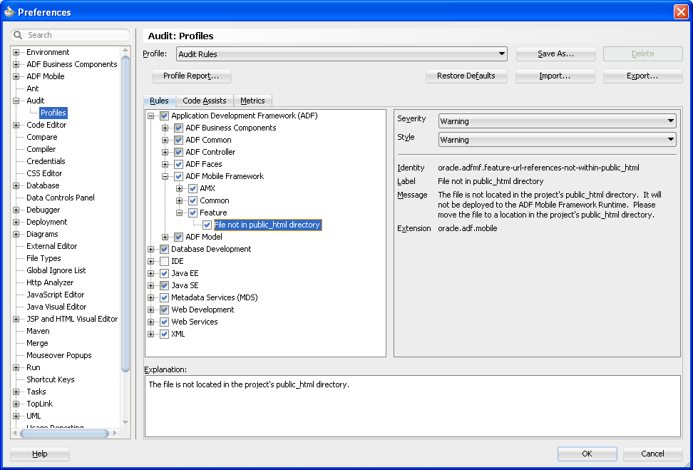The height and width of the screenshot is (470, 693).
Task: Select Profiles in preferences tree
Action: (x=53, y=113)
